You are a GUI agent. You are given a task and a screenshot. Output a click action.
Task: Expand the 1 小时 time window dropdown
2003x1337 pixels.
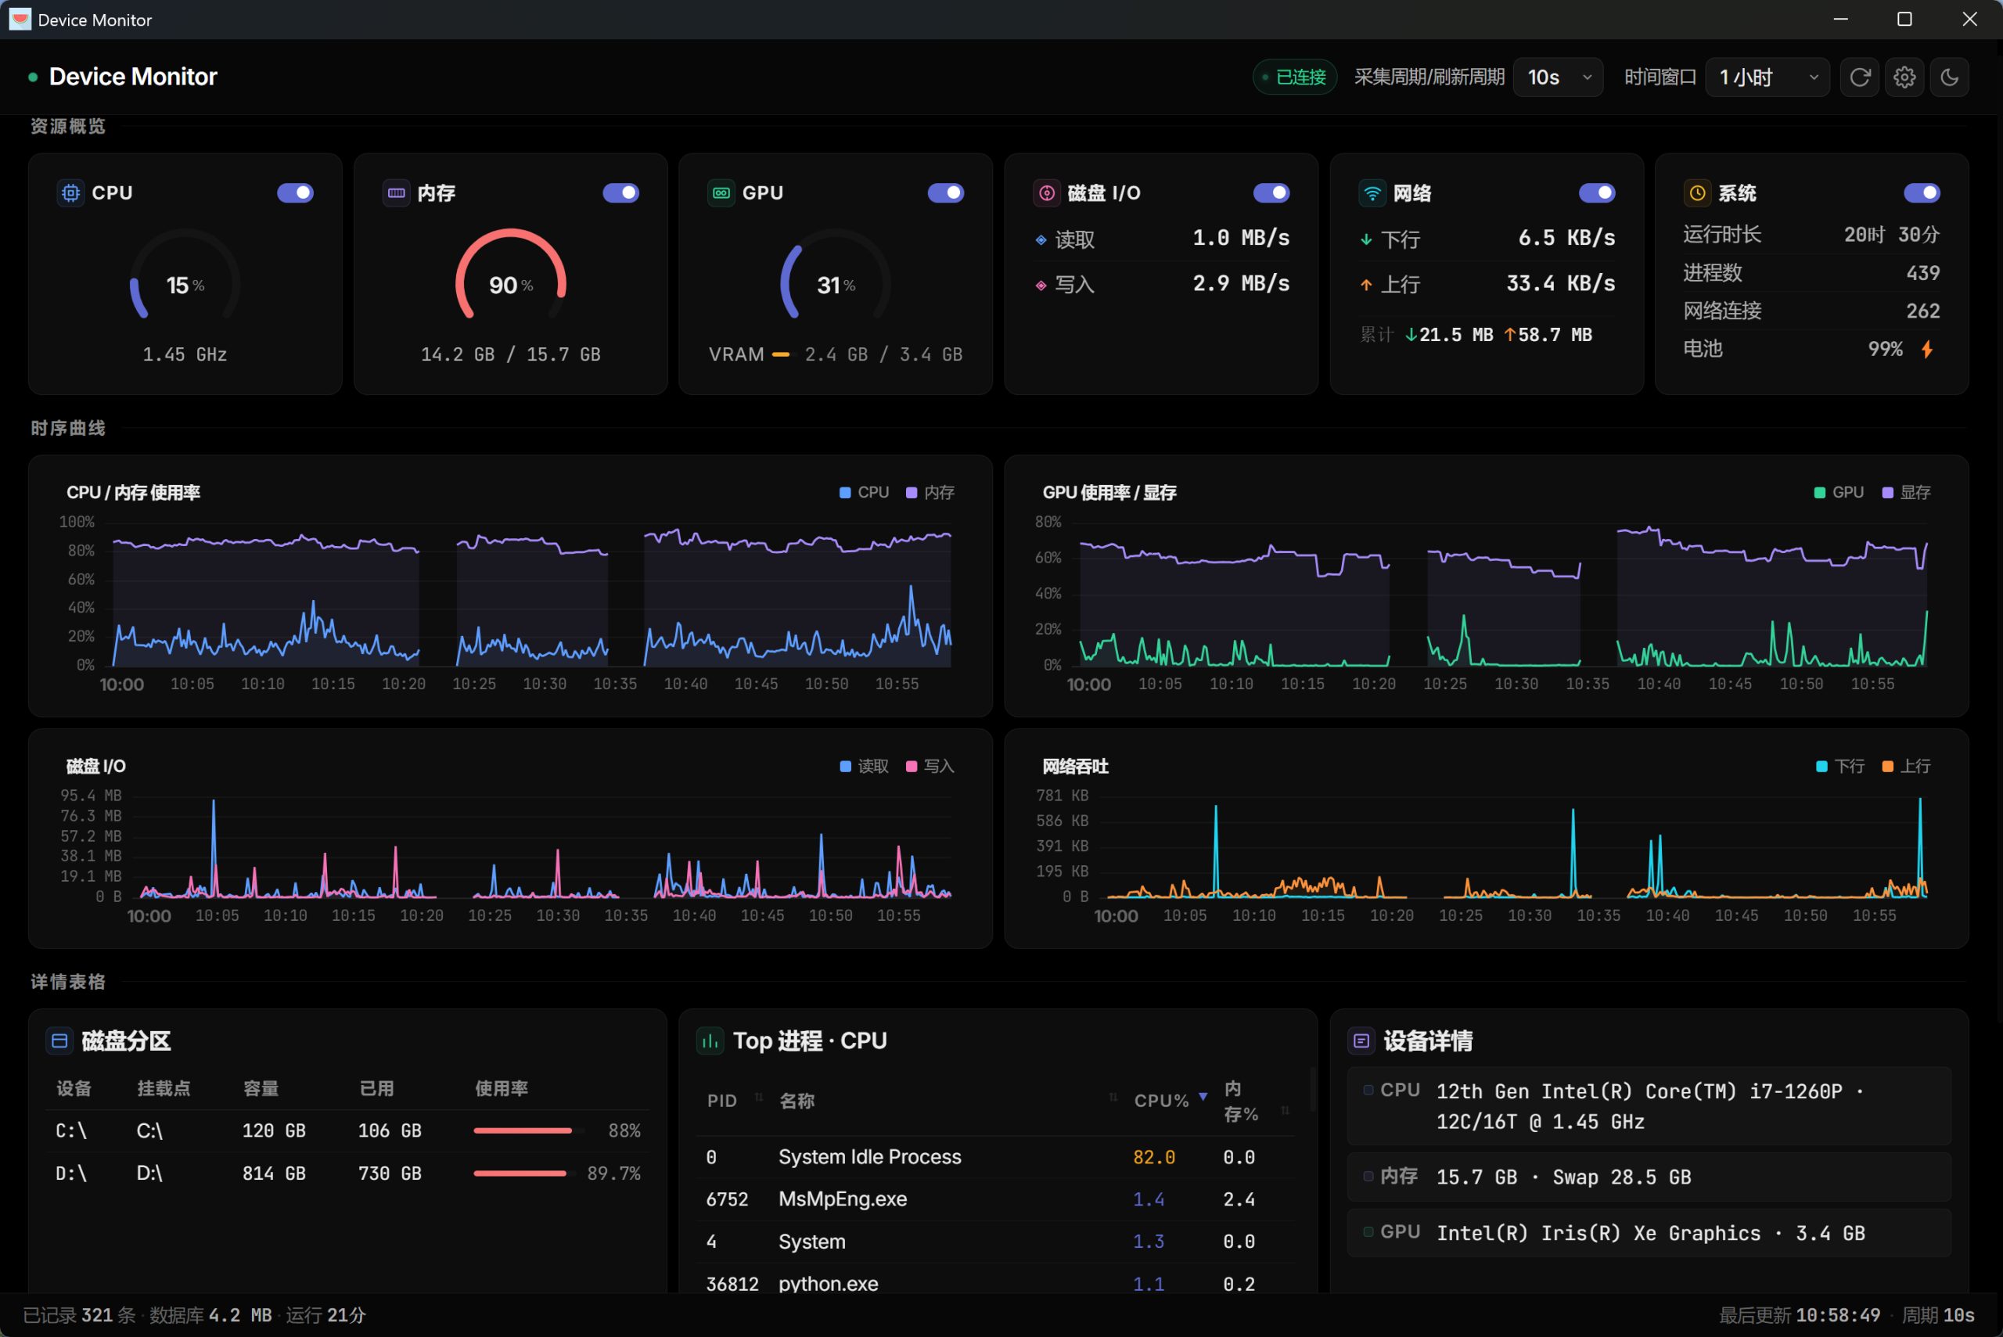pyautogui.click(x=1767, y=77)
